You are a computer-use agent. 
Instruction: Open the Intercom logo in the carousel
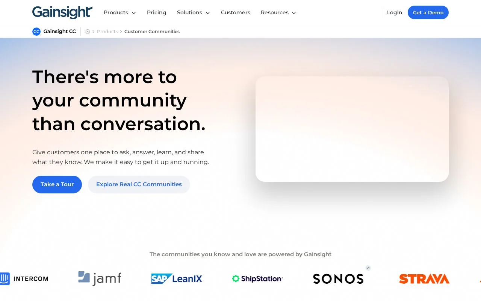point(24,279)
